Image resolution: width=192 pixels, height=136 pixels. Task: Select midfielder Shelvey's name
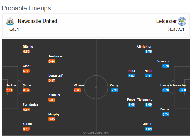(54, 95)
